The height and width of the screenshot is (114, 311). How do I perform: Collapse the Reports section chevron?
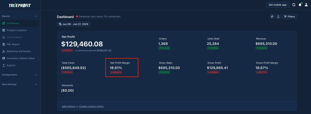tap(36, 16)
